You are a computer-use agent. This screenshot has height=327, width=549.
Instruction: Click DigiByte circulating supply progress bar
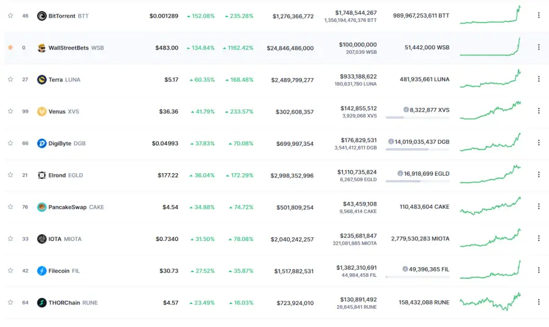click(x=418, y=149)
